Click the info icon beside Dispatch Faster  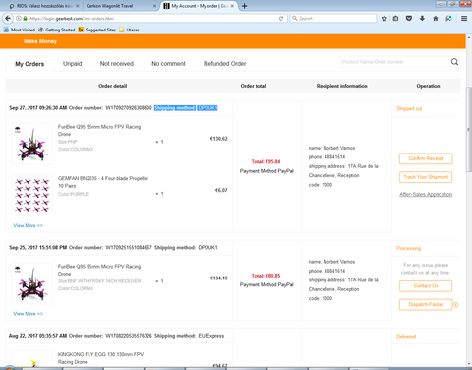pos(455,305)
